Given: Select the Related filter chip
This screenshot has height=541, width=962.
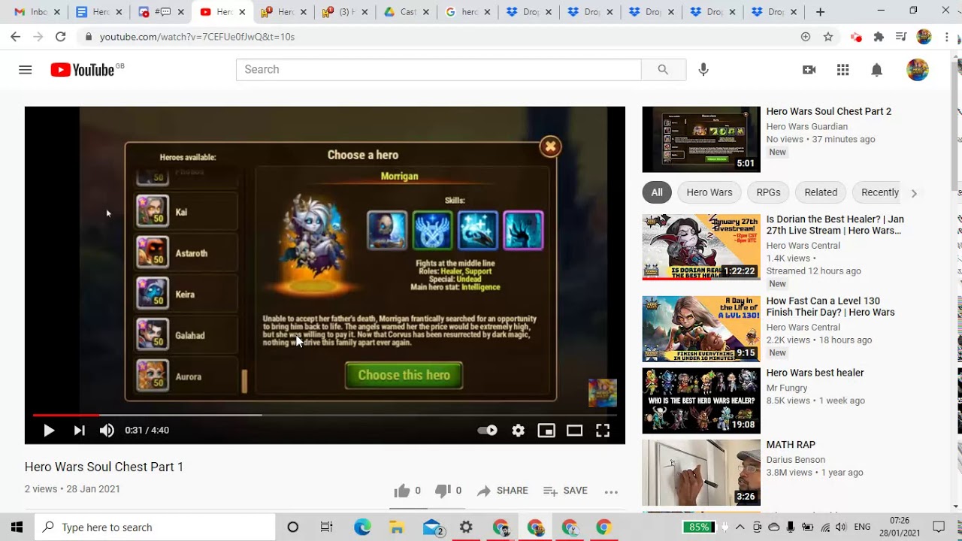Looking at the screenshot, I should point(821,192).
